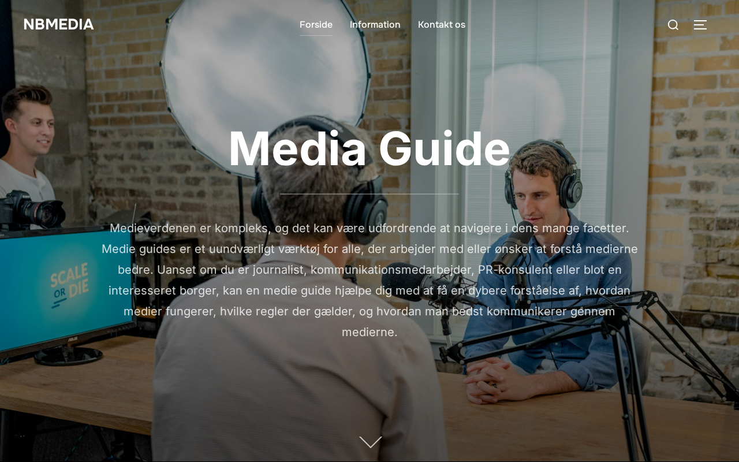Screen dimensions: 739x462
Task: Open the hamburger menu icon
Action: point(700,25)
